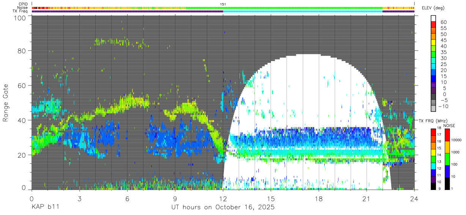466x215 pixels.
Task: Click the CPID label at top left
Action: click(23, 4)
